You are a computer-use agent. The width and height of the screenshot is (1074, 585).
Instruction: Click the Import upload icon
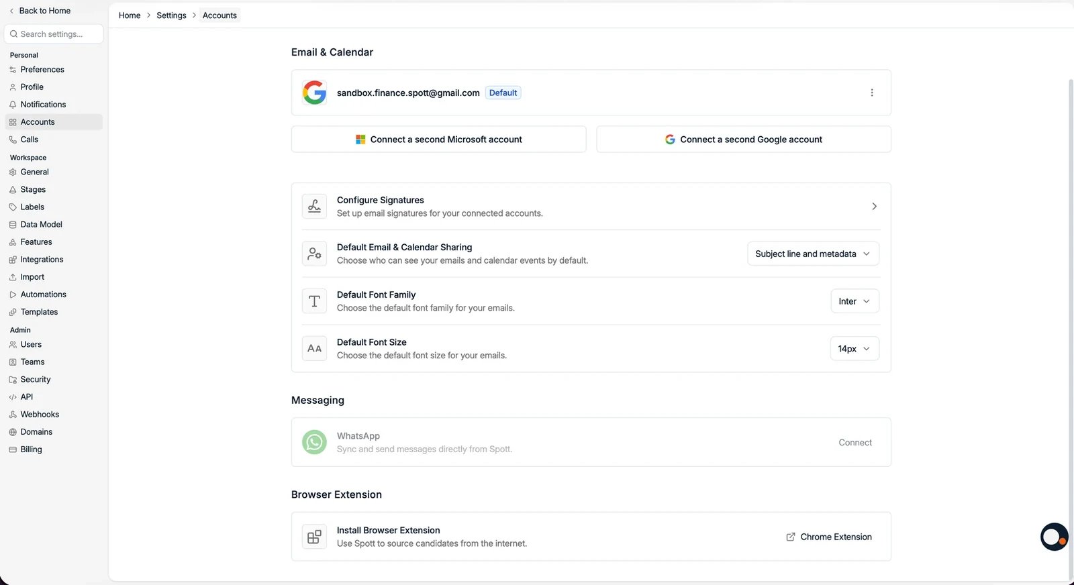pos(13,277)
